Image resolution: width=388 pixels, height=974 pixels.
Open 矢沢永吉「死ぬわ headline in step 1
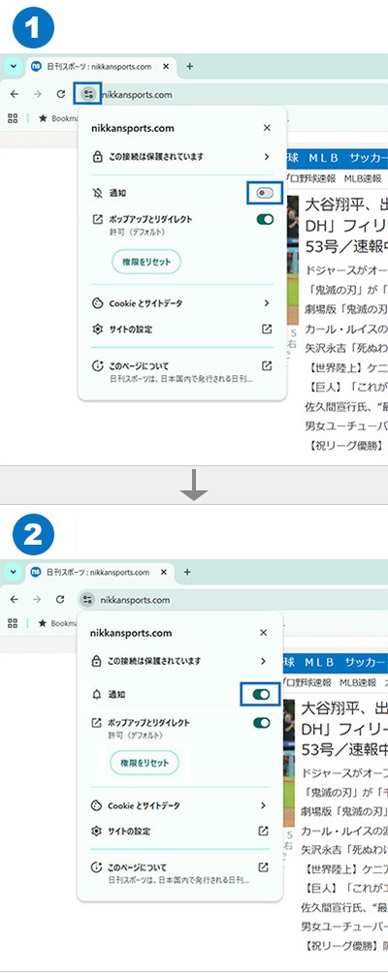[x=346, y=348]
